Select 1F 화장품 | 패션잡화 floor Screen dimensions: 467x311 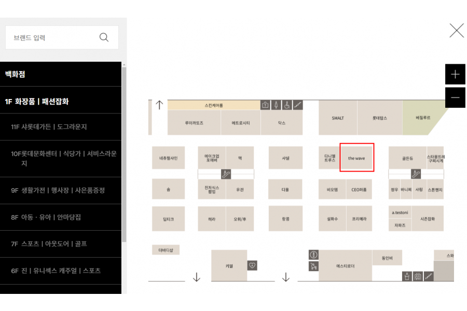[61, 101]
